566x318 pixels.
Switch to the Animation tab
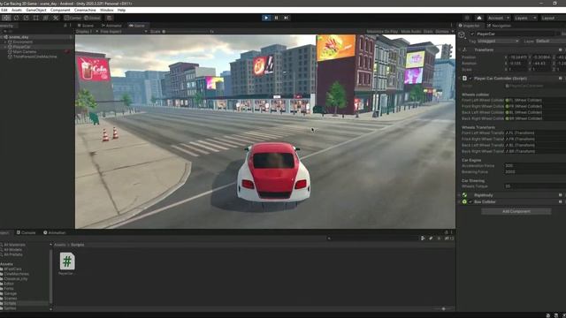tap(55, 232)
